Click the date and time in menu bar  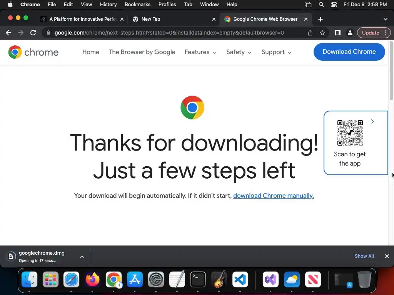[x=365, y=5]
